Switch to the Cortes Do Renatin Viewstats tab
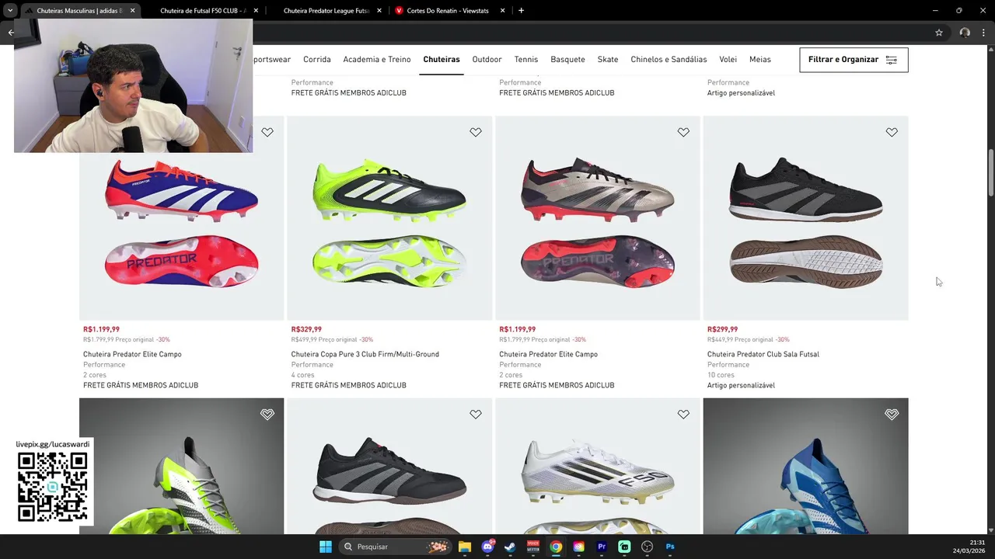Screen dimensions: 995x559 [x=449, y=11]
